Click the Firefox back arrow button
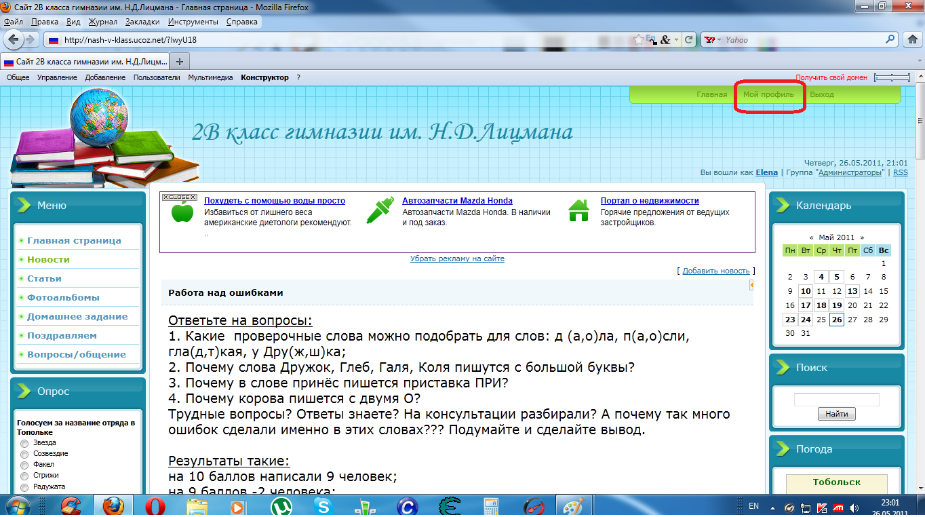 click(14, 39)
